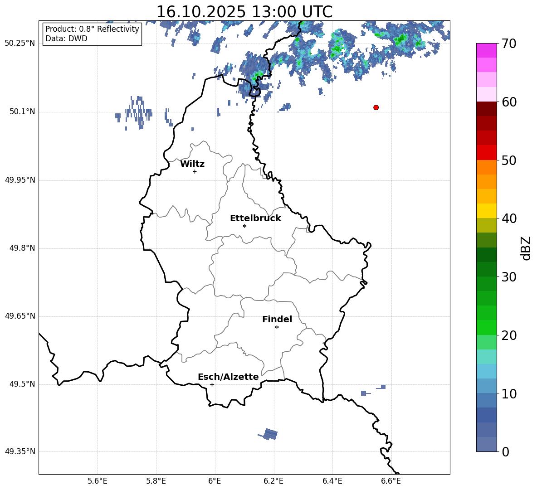
Task: Click the magenta swatch at top of colorbar
Action: tap(487, 50)
